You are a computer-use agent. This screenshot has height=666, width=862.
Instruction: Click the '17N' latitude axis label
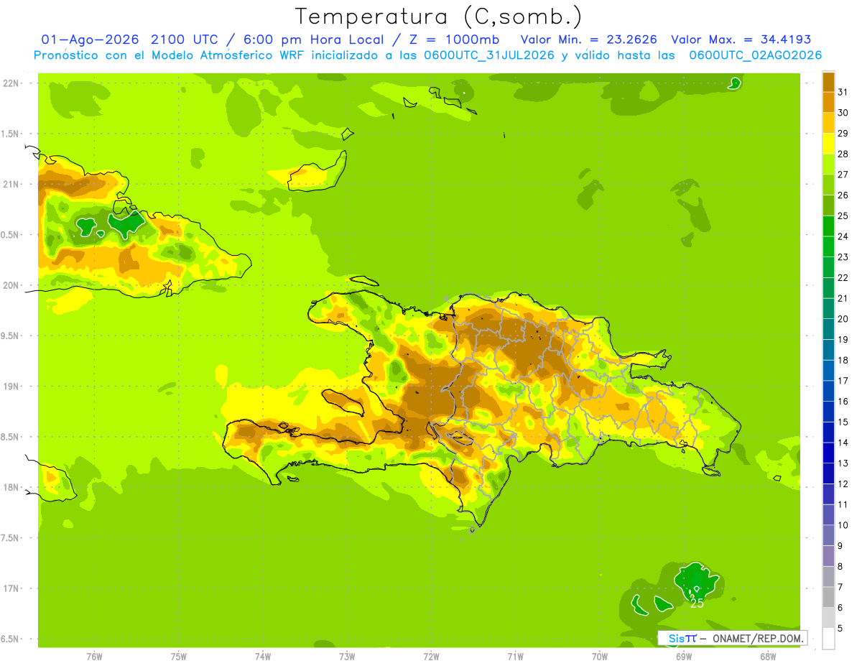[11, 589]
